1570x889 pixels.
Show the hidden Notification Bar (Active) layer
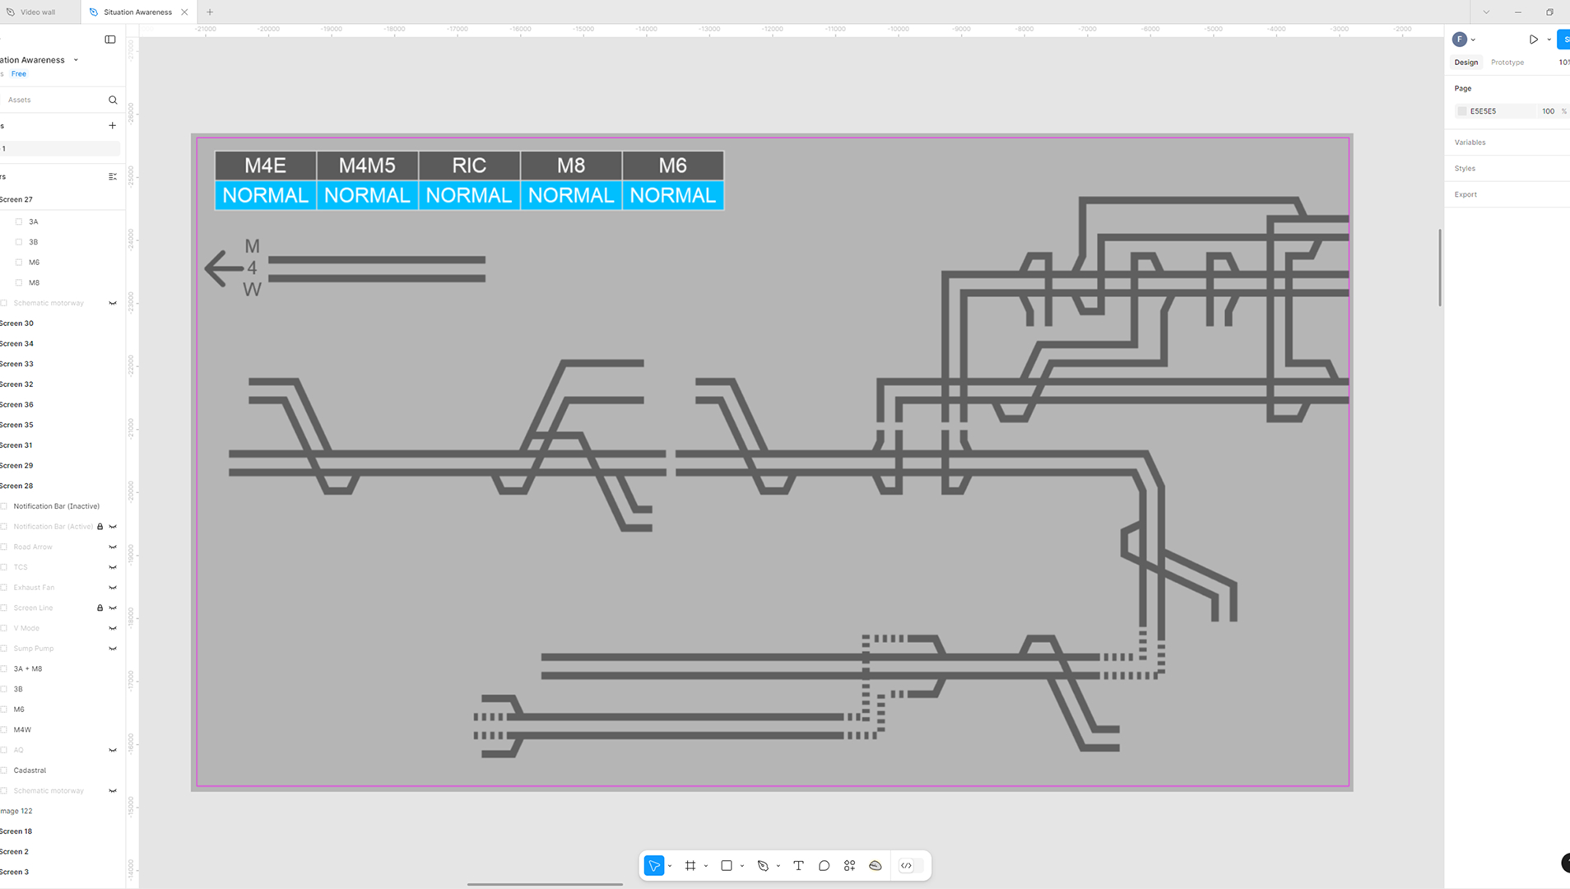pos(113,527)
